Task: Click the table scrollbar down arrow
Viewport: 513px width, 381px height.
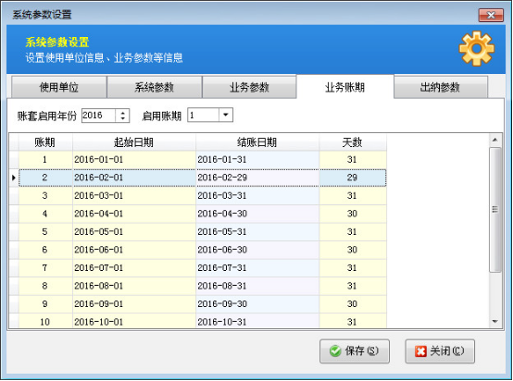Action: tap(495, 322)
